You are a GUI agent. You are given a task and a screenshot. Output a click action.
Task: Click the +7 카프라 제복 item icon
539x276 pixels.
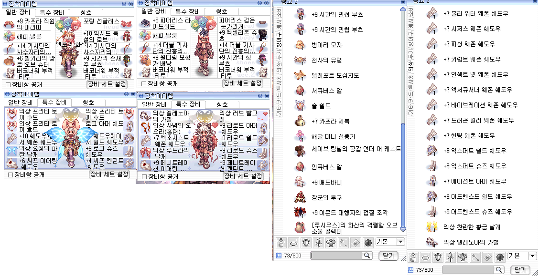(300, 121)
